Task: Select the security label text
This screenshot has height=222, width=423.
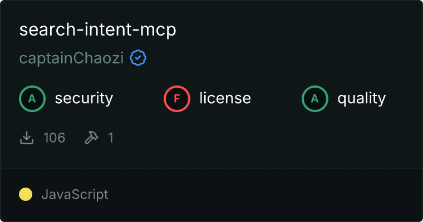Action: (x=84, y=98)
